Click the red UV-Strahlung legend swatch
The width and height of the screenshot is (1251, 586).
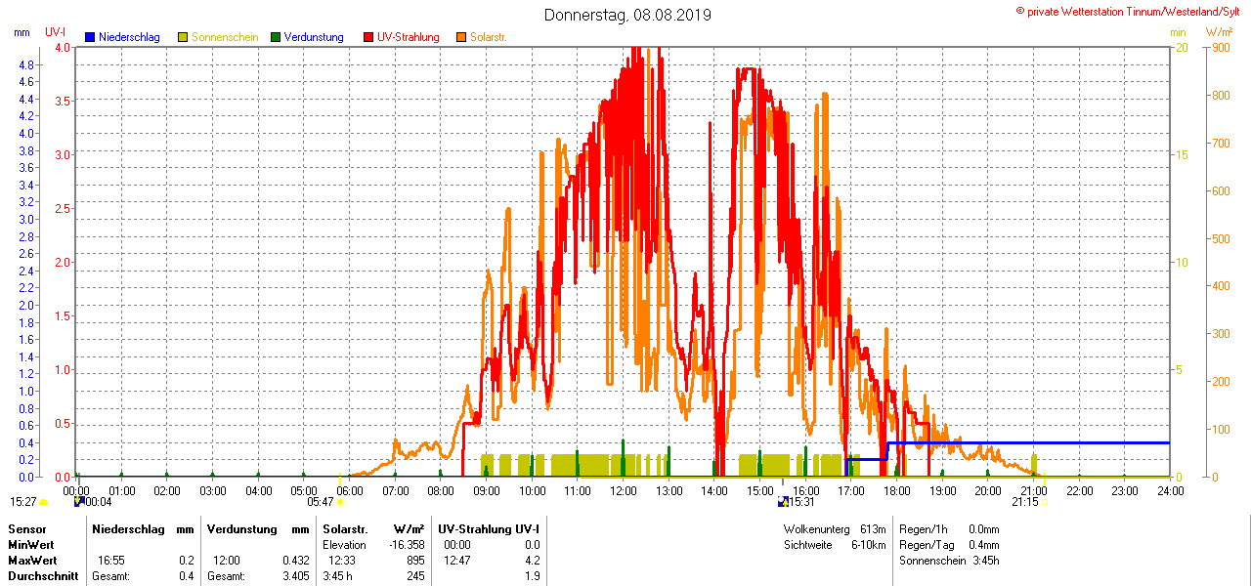point(368,37)
